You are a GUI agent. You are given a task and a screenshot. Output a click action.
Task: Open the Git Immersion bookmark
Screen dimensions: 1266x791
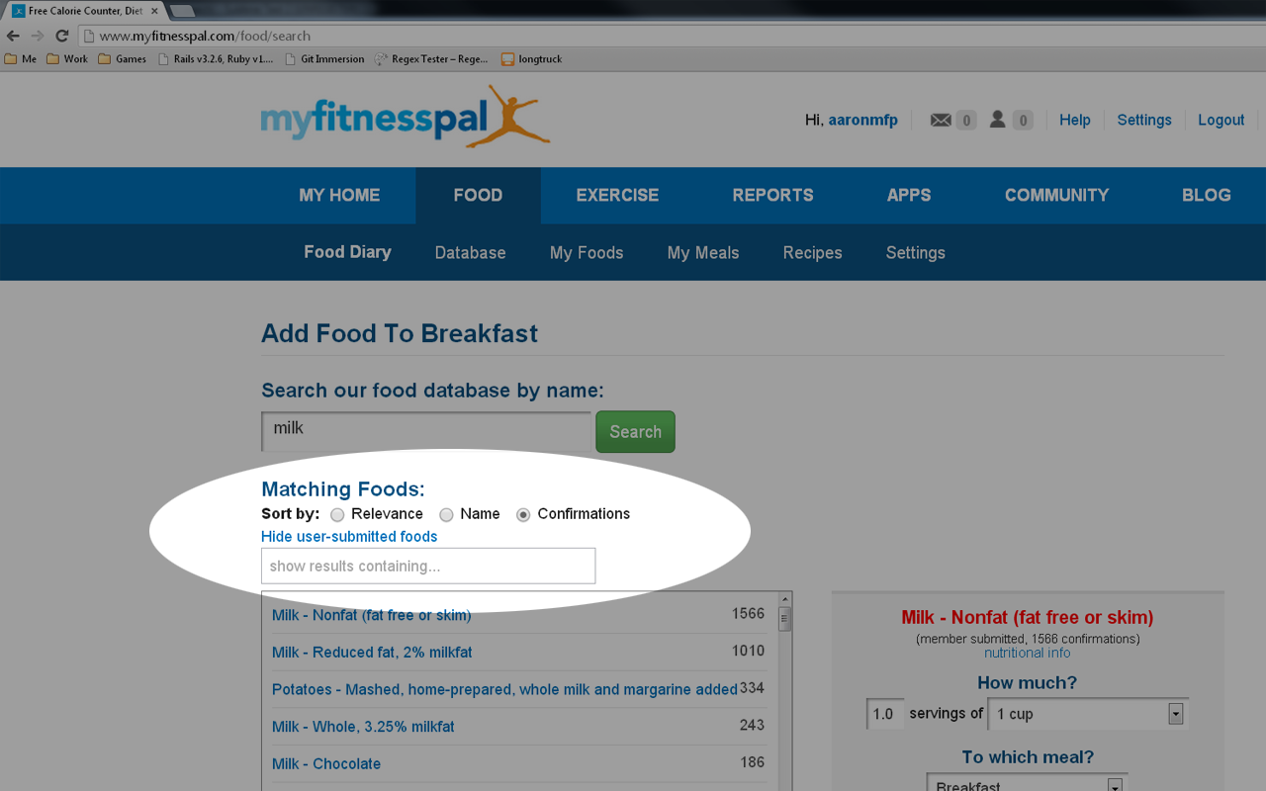coord(324,59)
